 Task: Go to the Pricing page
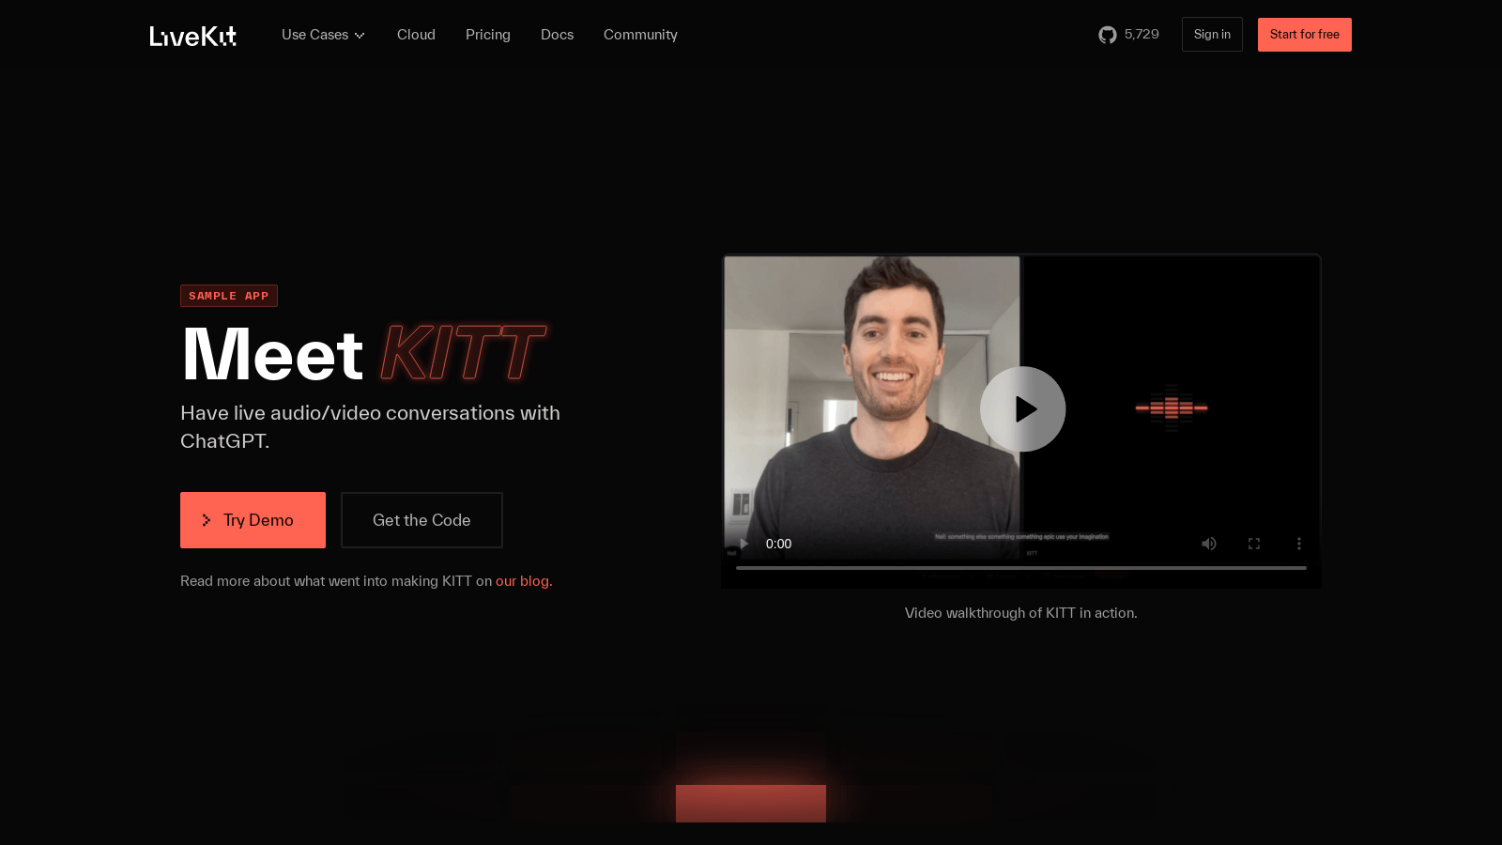[x=488, y=35]
